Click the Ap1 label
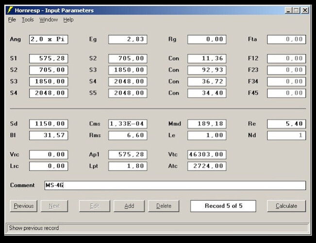This screenshot has height=243, width=316. pyautogui.click(x=94, y=155)
